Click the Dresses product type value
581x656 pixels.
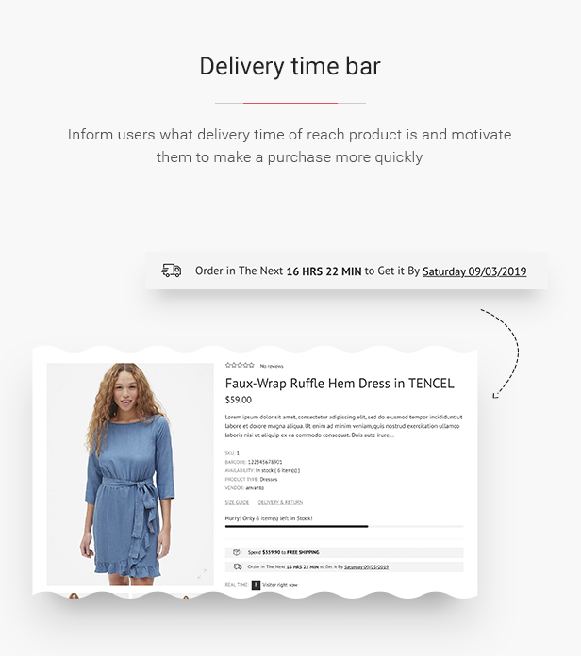tap(268, 480)
